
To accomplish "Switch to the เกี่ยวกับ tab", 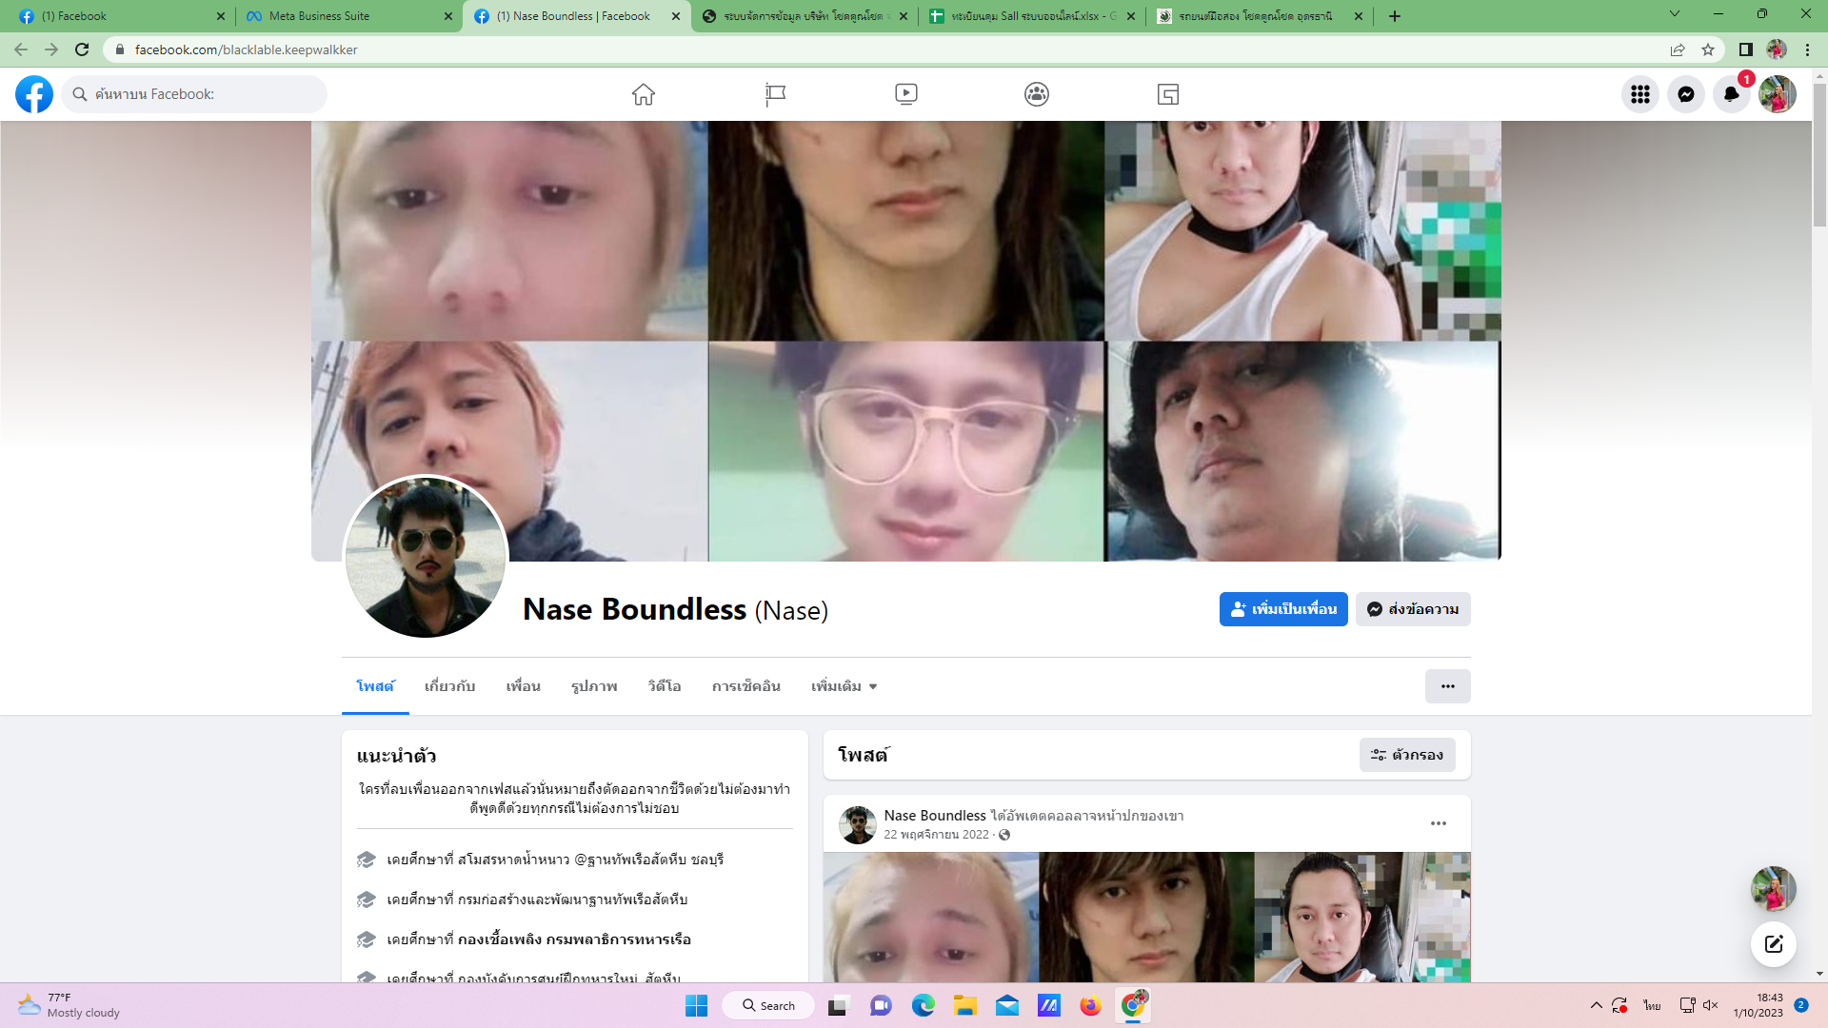I will tap(449, 686).
